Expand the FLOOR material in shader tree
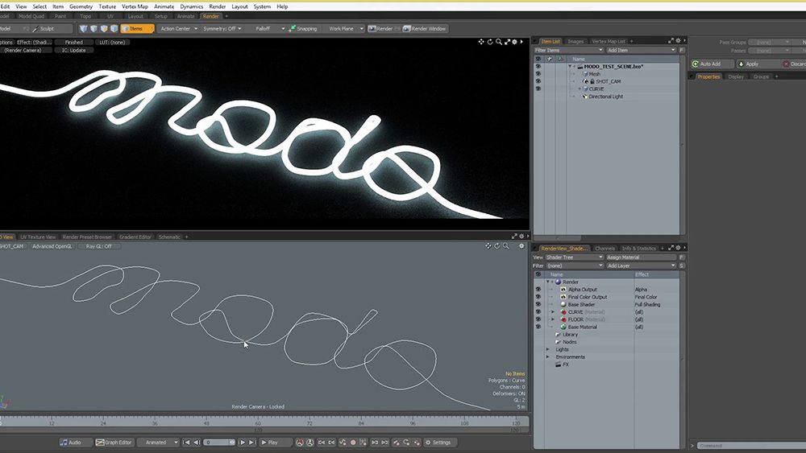Image resolution: width=806 pixels, height=453 pixels. pyautogui.click(x=553, y=319)
